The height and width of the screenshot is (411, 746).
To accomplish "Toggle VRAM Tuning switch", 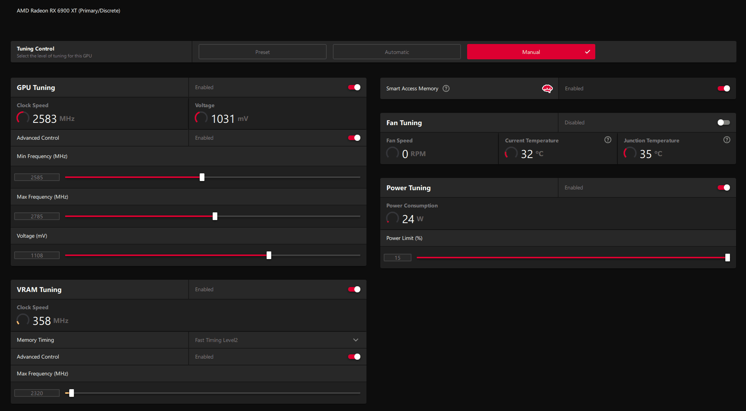I will click(x=354, y=289).
